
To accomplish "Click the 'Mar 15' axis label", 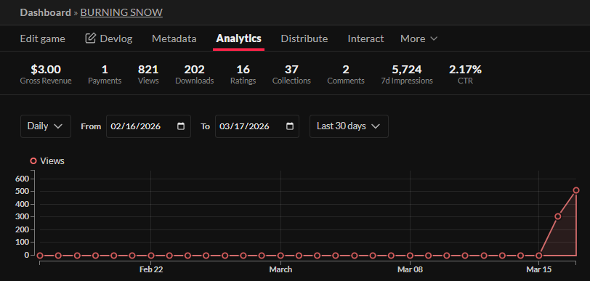I will pyautogui.click(x=539, y=269).
